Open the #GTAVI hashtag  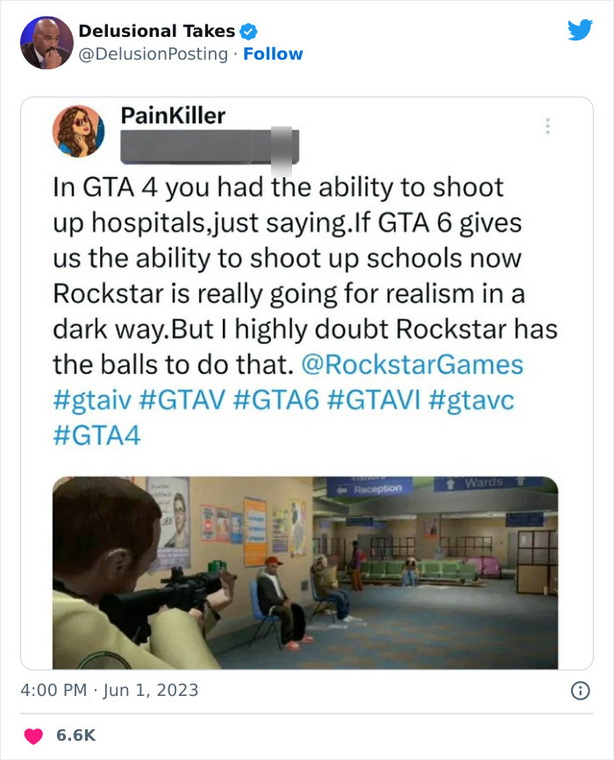tap(374, 400)
